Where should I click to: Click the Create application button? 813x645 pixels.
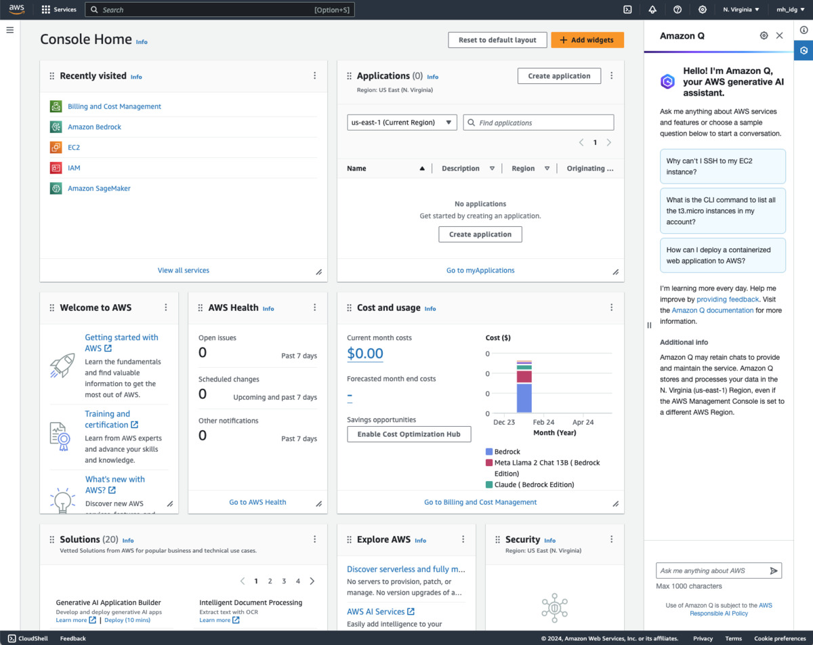click(559, 75)
